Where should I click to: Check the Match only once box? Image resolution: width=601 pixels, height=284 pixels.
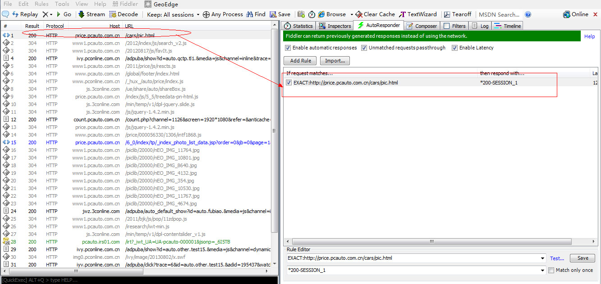551,270
